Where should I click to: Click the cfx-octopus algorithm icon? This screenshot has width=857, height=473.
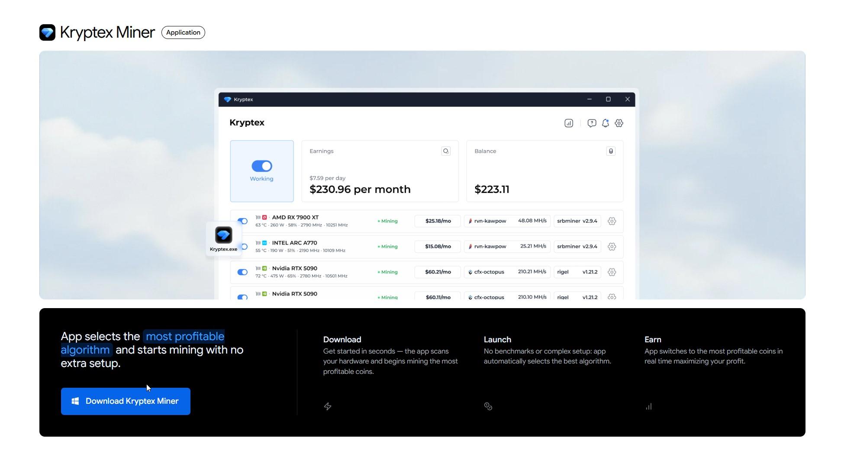tap(470, 272)
